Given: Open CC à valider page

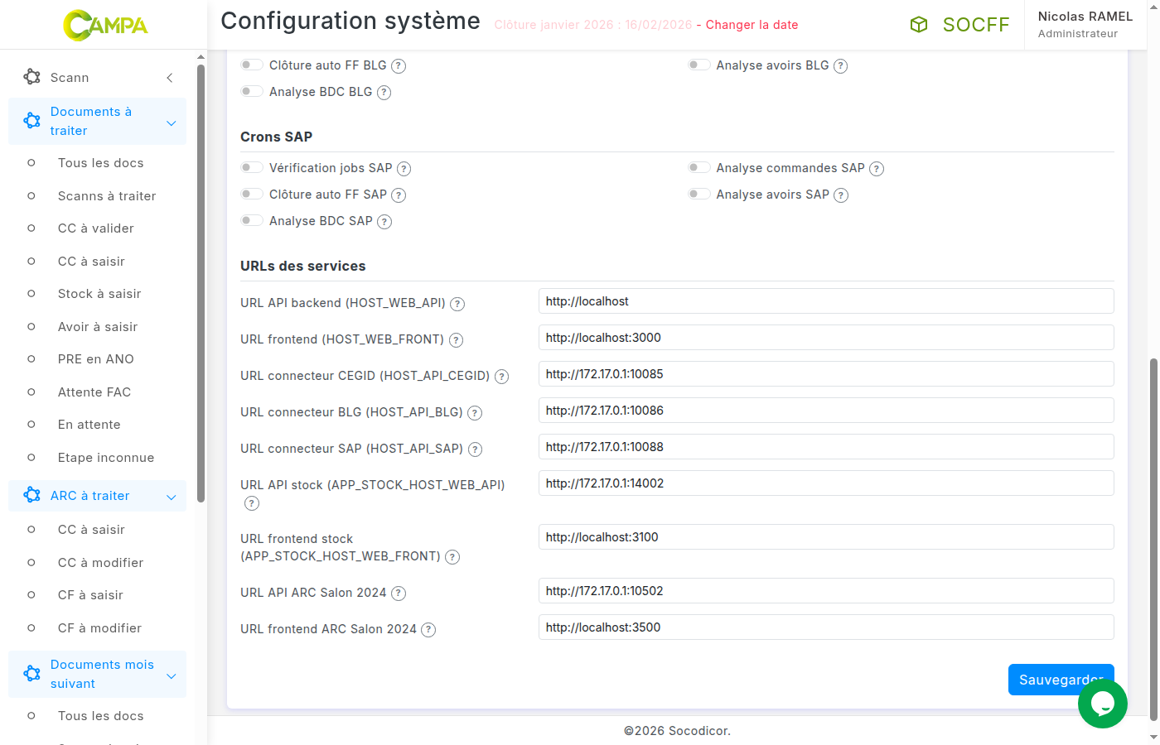Looking at the screenshot, I should [97, 228].
